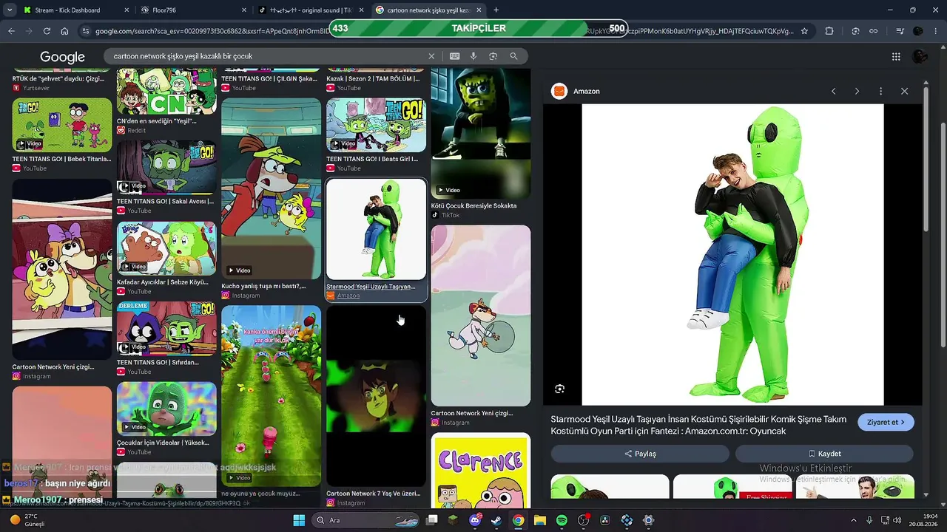
Task: Click the Paylaş share button
Action: [x=640, y=454]
